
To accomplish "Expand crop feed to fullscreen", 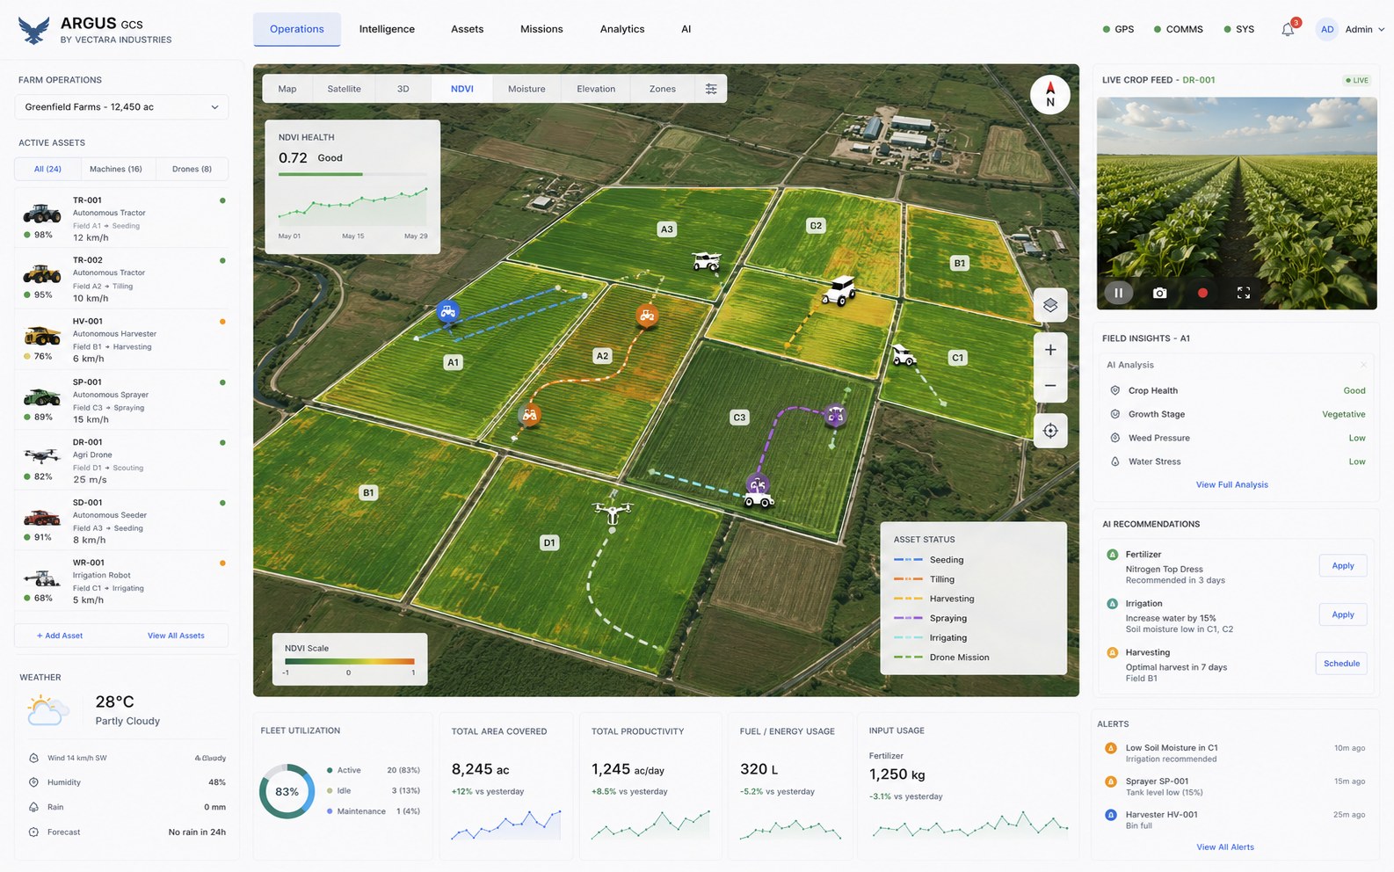I will point(1244,293).
